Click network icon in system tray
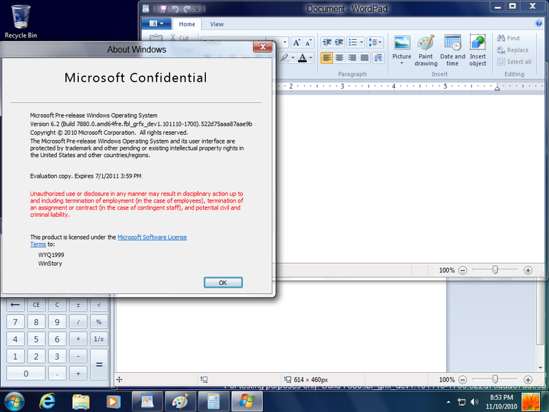549x412 pixels. [461, 402]
